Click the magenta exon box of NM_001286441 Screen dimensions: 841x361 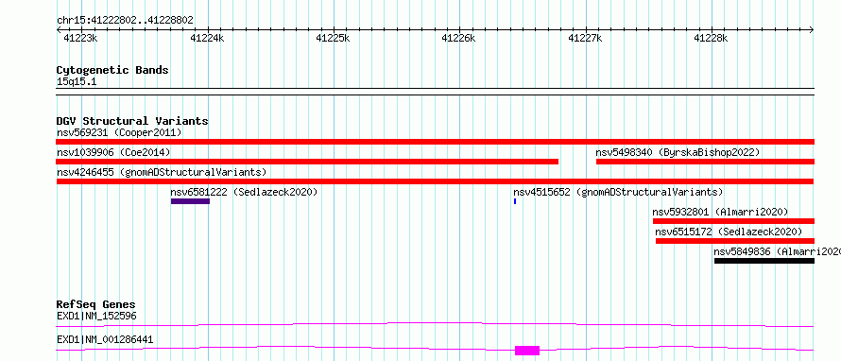coord(527,351)
